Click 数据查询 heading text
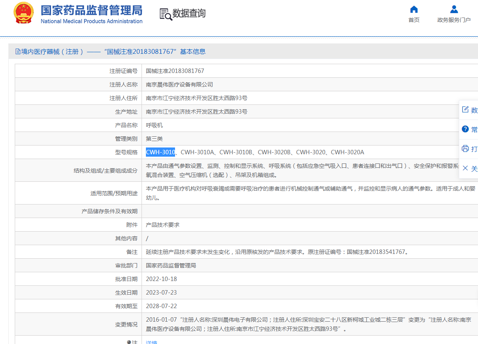This screenshot has width=478, height=344. coord(189,14)
